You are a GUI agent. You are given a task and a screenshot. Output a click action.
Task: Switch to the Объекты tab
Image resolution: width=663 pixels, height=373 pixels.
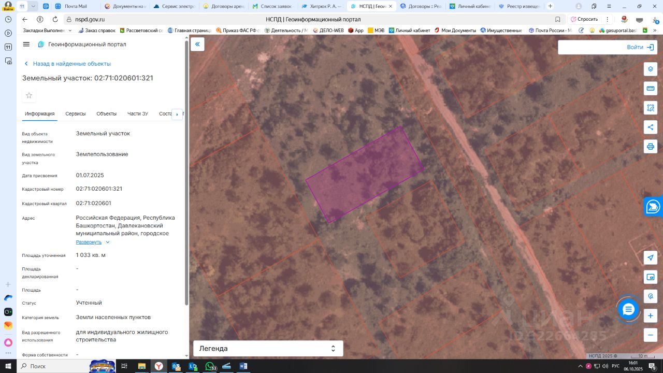[x=107, y=114]
